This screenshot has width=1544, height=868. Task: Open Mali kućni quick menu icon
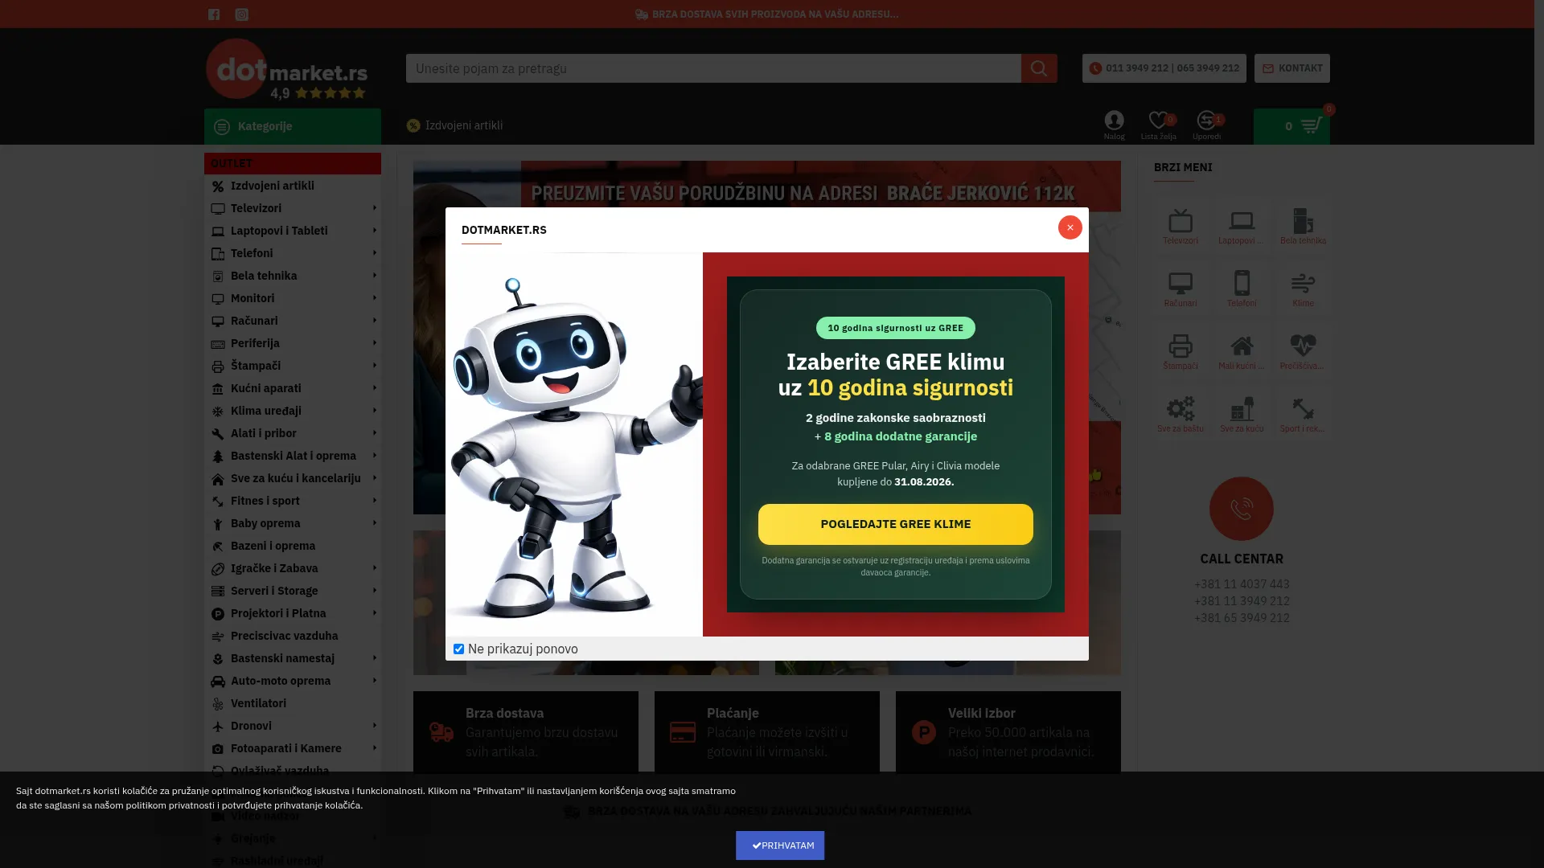click(1242, 351)
